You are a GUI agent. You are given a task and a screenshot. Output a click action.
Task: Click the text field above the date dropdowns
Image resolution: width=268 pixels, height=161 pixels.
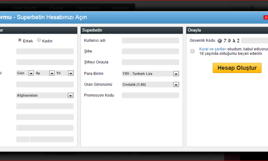pyautogui.click(x=45, y=62)
